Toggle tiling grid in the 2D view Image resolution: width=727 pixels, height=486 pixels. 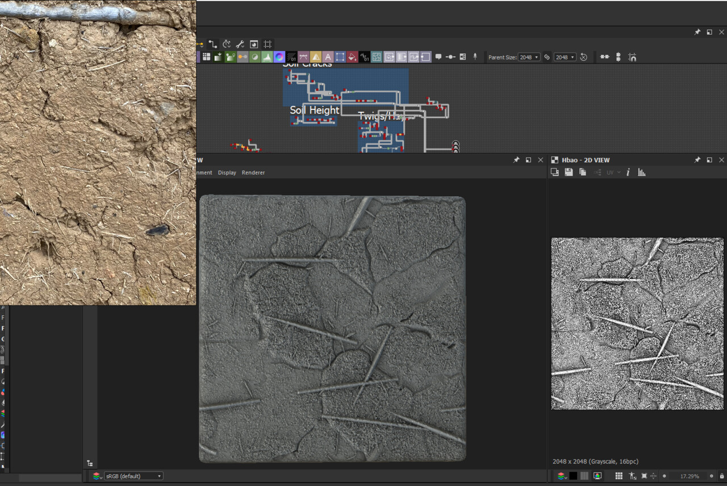tap(619, 476)
